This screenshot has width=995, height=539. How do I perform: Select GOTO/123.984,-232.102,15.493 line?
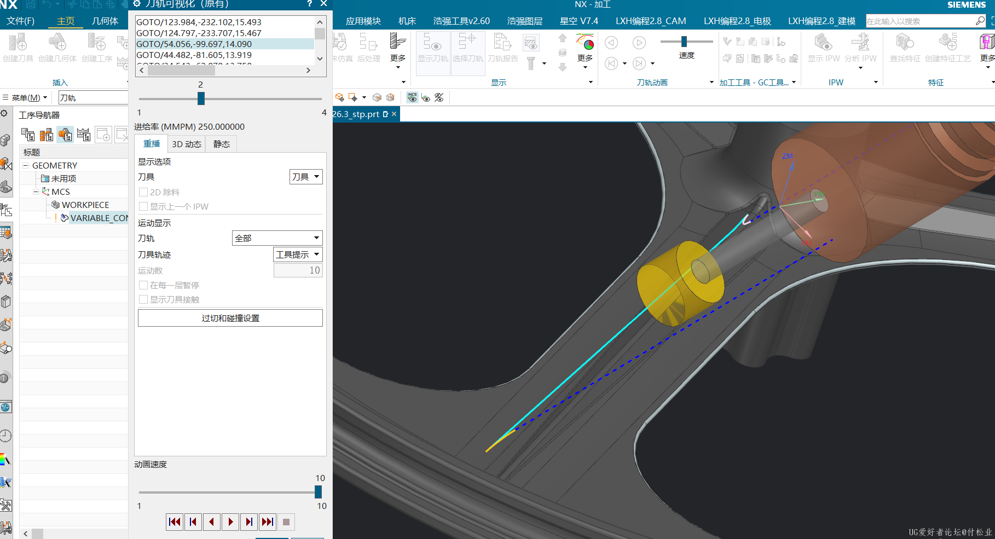(x=224, y=22)
